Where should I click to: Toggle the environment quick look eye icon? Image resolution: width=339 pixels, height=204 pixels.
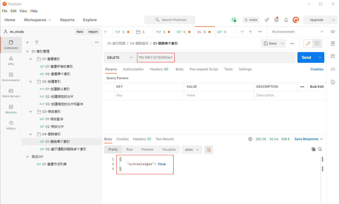tap(333, 32)
